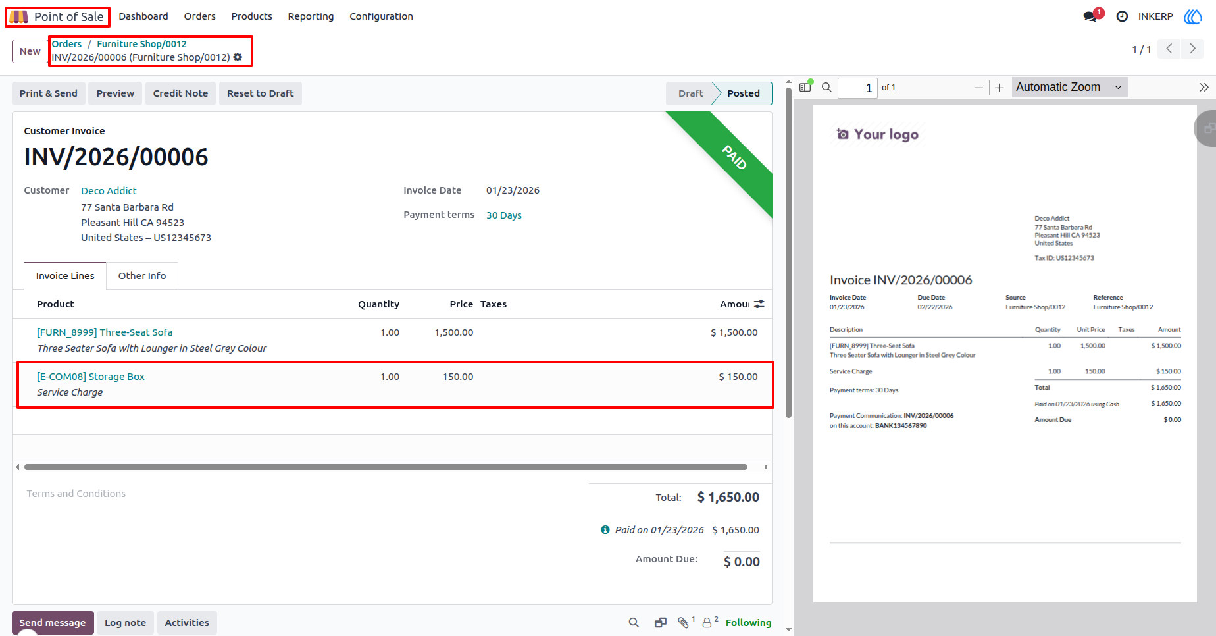
Task: Open the Configuration menu
Action: 381,16
